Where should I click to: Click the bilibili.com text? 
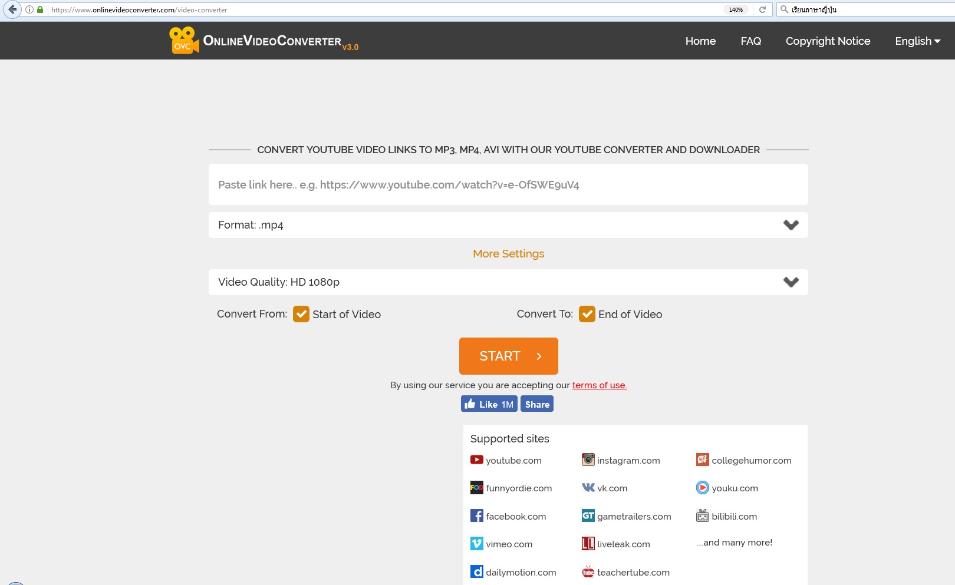pyautogui.click(x=734, y=517)
